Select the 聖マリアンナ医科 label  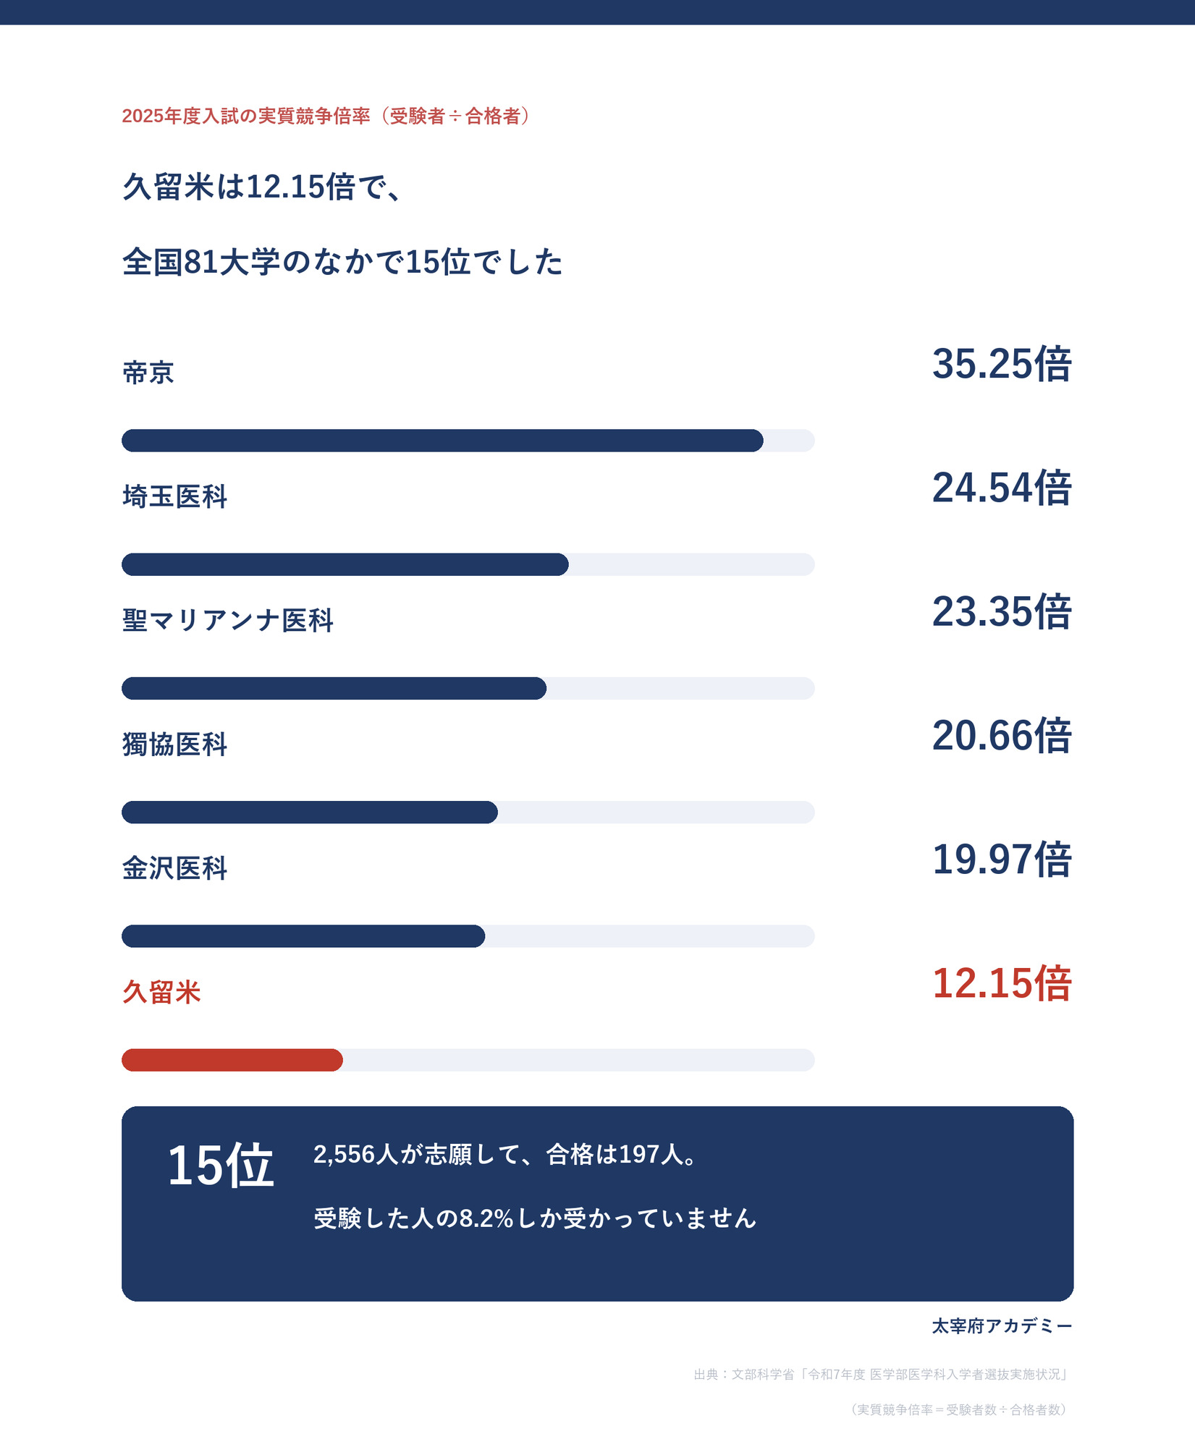tap(228, 621)
